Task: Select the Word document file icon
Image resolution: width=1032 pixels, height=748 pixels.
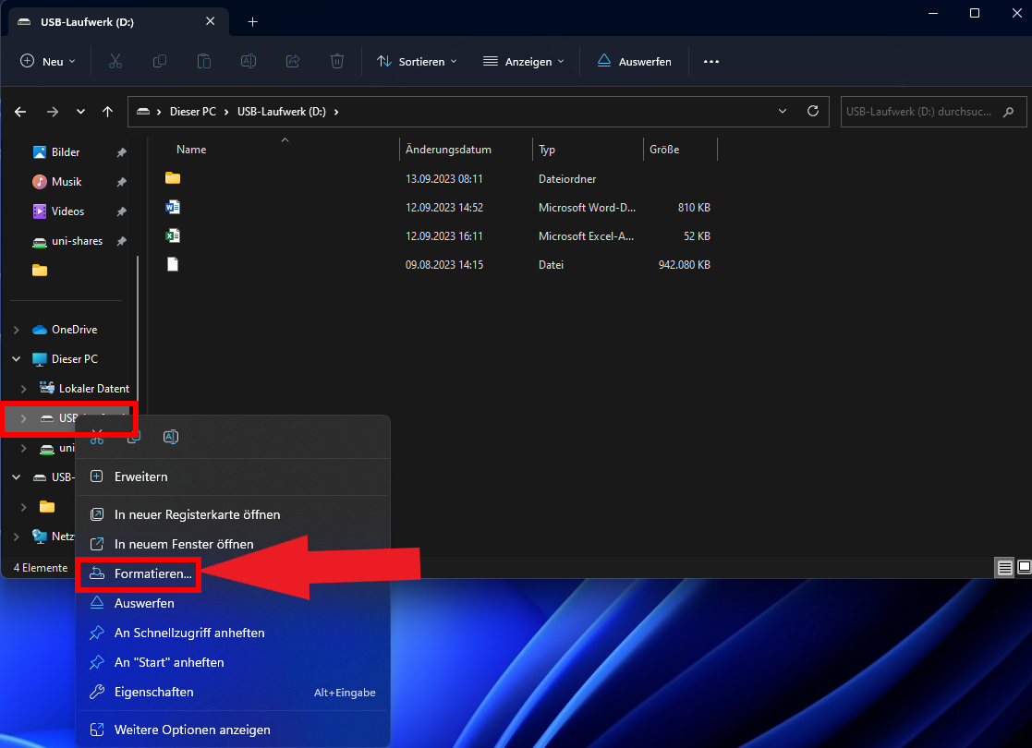Action: tap(173, 207)
